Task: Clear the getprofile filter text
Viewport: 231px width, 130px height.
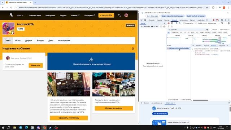Action: click(207, 30)
